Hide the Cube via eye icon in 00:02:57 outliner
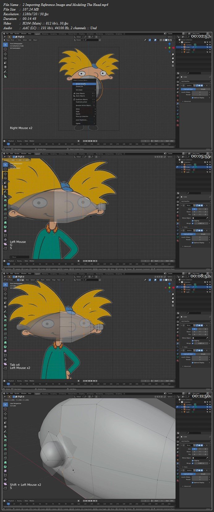The height and width of the screenshot is (512, 214). 210,47
